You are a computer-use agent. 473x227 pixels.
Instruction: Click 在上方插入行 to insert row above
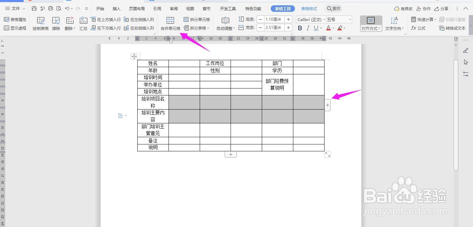pyautogui.click(x=105, y=19)
